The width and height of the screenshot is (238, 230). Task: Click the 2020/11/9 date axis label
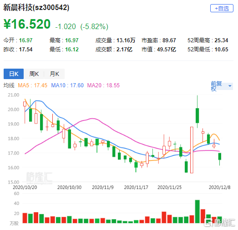click(x=103, y=187)
